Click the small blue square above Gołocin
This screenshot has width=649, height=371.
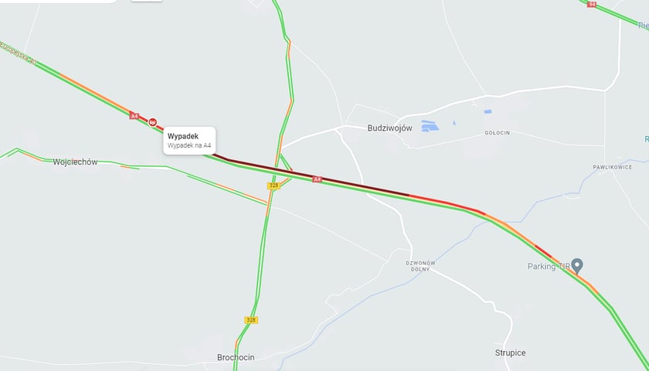[488, 111]
